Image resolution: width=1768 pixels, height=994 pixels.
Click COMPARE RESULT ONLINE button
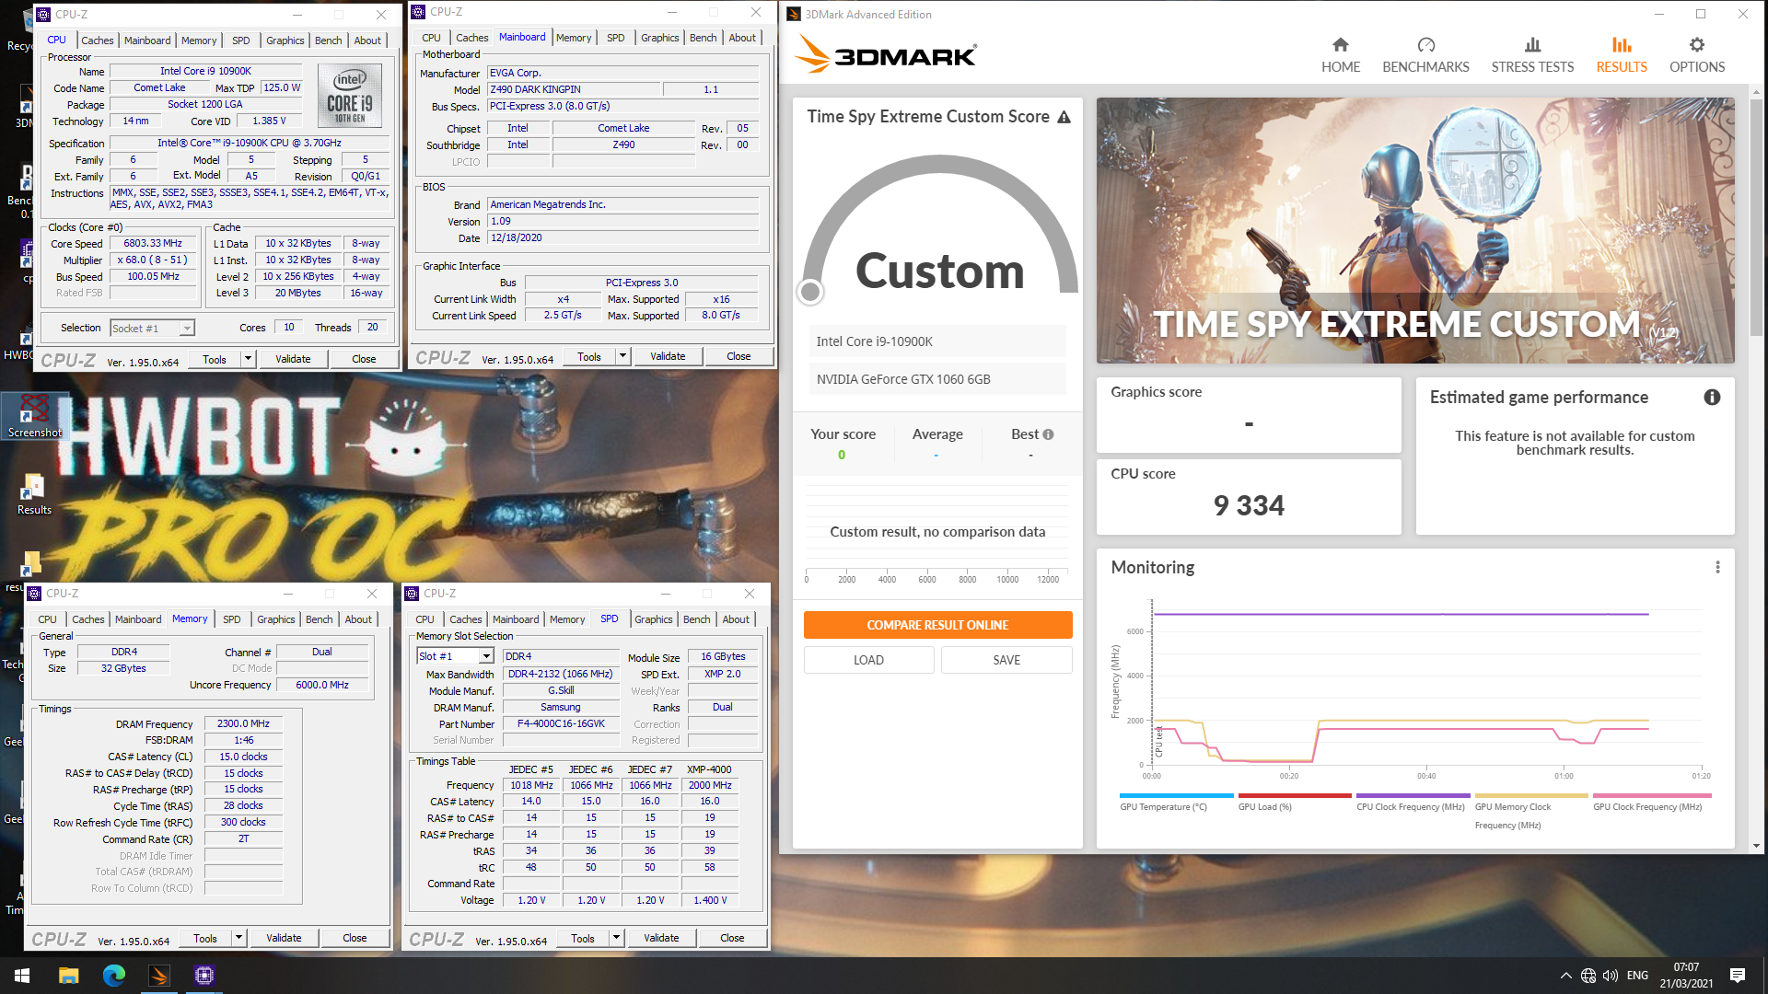click(937, 625)
